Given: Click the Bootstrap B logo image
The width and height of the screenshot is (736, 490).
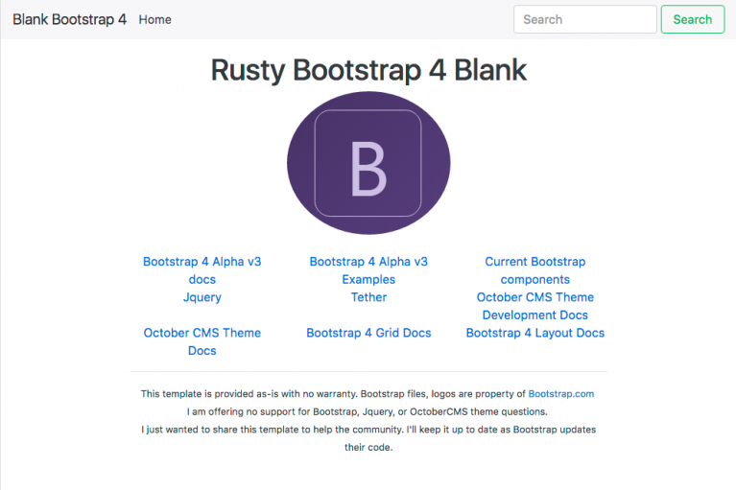Looking at the screenshot, I should pyautogui.click(x=368, y=163).
